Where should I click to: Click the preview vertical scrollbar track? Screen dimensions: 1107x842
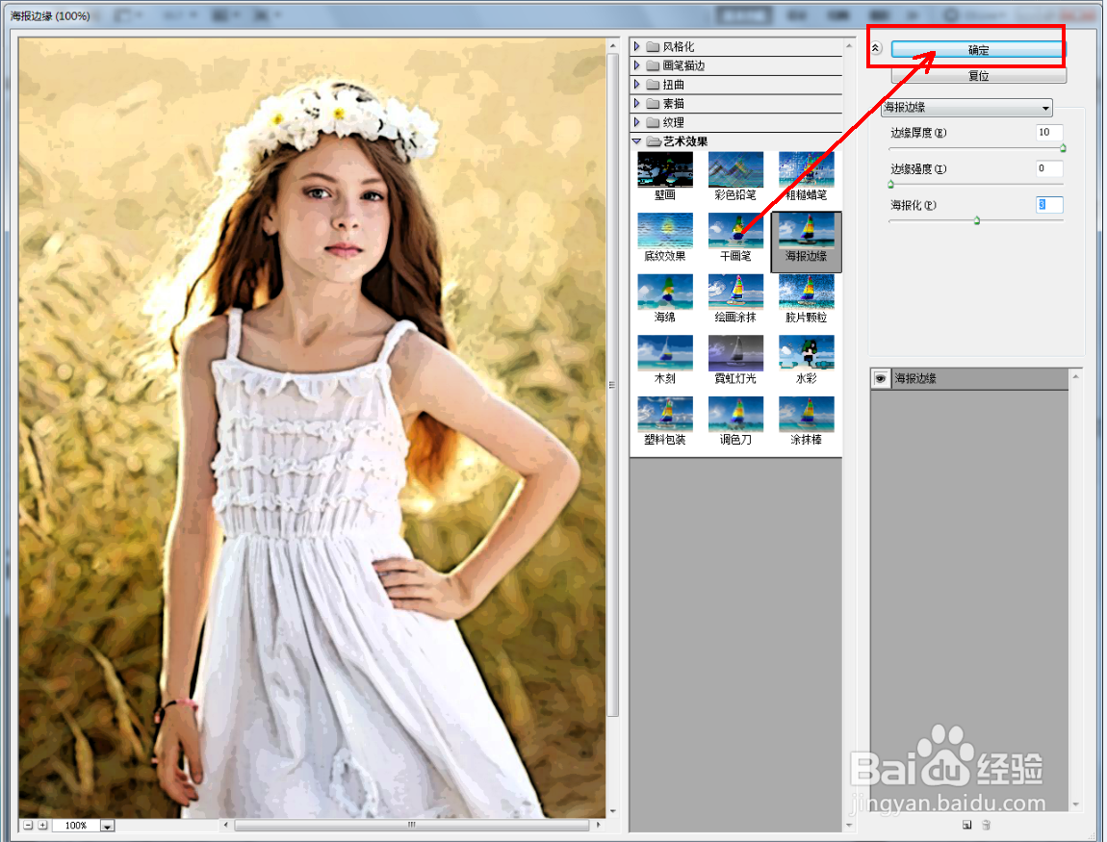[x=613, y=385]
